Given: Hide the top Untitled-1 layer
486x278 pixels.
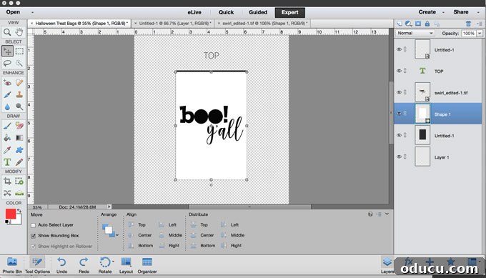Looking at the screenshot, I should tap(399, 49).
